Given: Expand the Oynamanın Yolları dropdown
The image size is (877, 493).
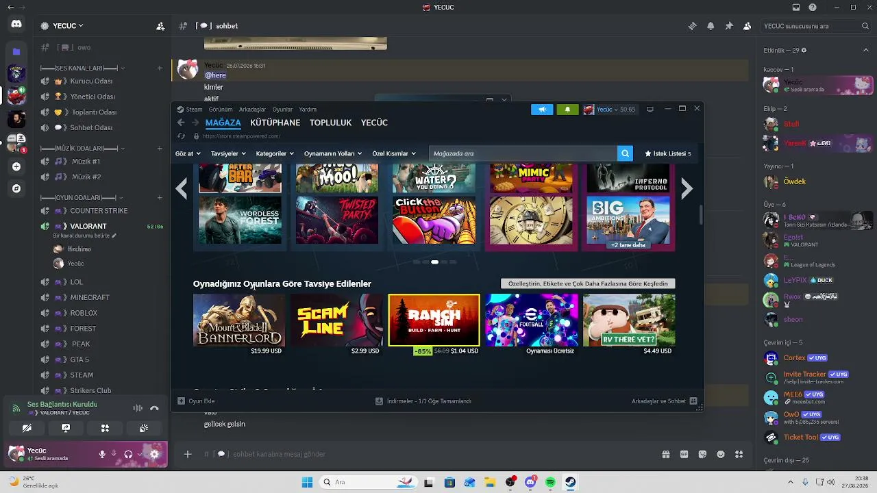Looking at the screenshot, I should point(333,153).
